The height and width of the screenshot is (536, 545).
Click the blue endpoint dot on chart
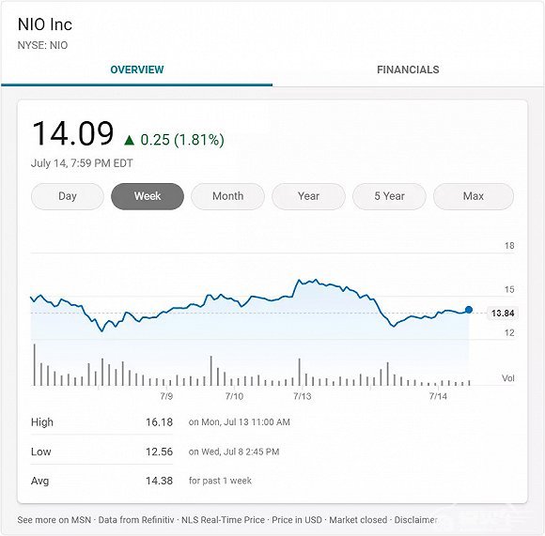point(469,310)
